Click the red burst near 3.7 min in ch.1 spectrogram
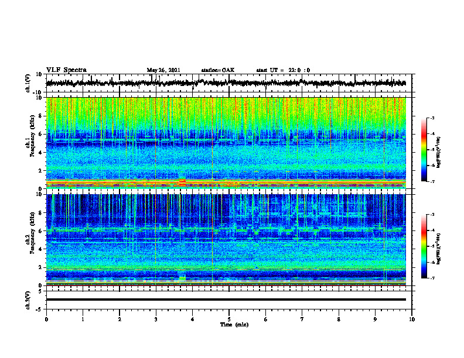 [x=182, y=181]
